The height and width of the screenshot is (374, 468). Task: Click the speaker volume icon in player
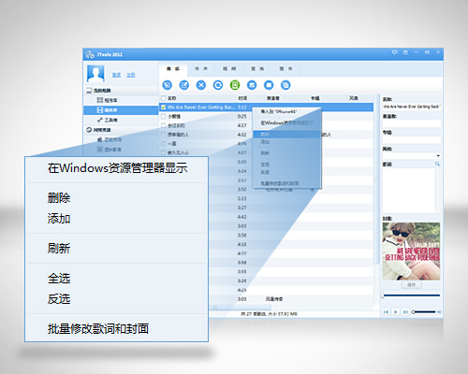click(440, 311)
